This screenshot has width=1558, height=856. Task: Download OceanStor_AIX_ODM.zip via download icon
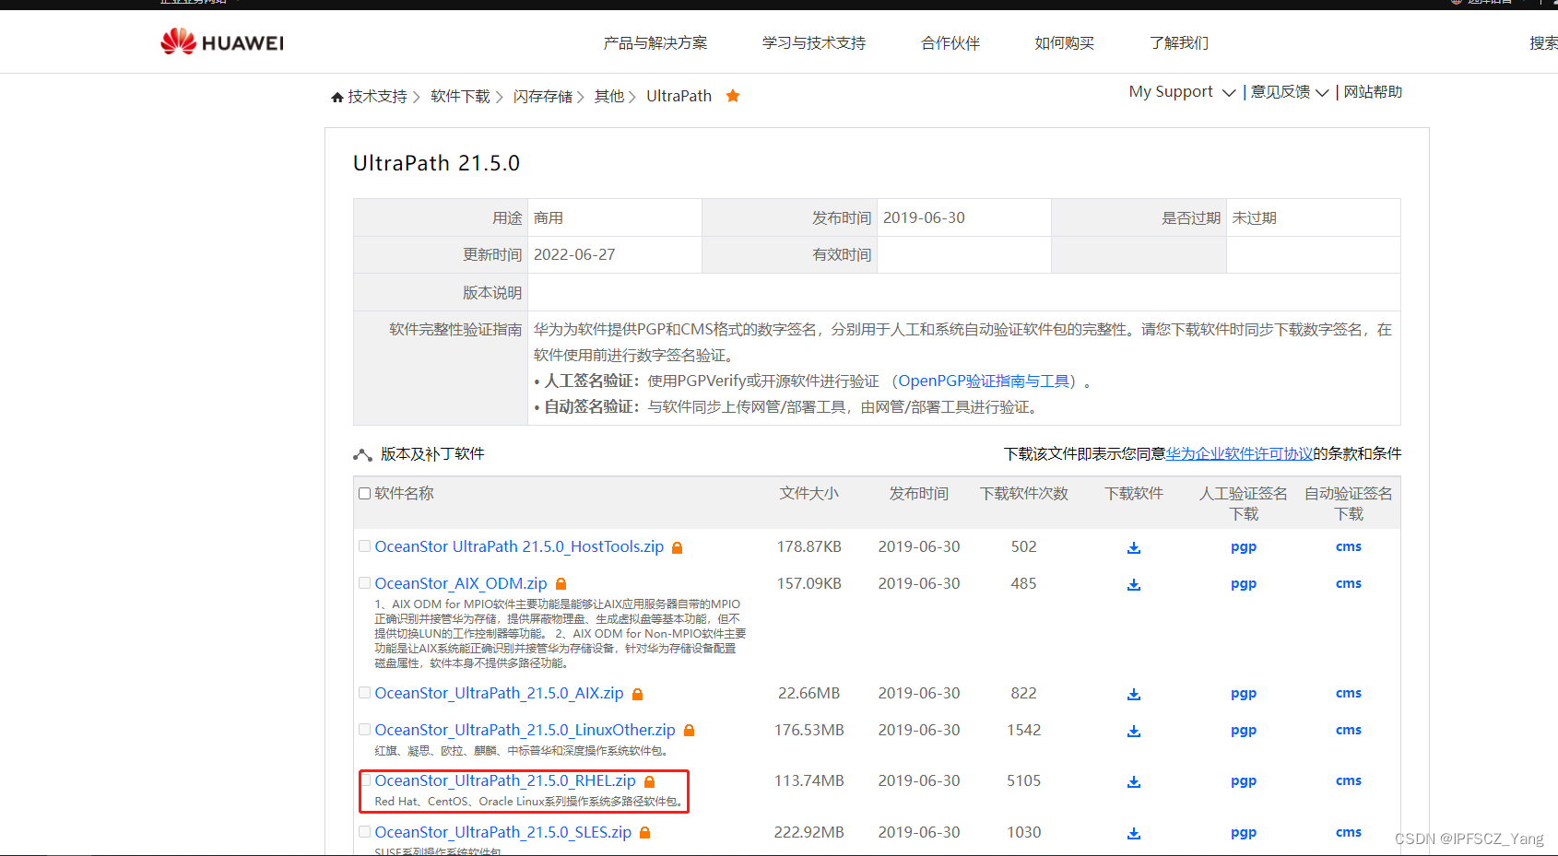[x=1134, y=584]
